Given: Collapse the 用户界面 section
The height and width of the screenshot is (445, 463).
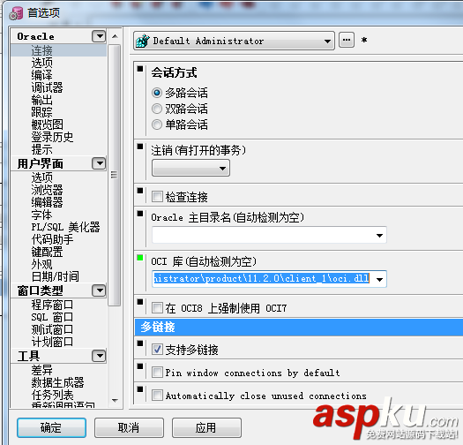Looking at the screenshot, I should click(99, 163).
